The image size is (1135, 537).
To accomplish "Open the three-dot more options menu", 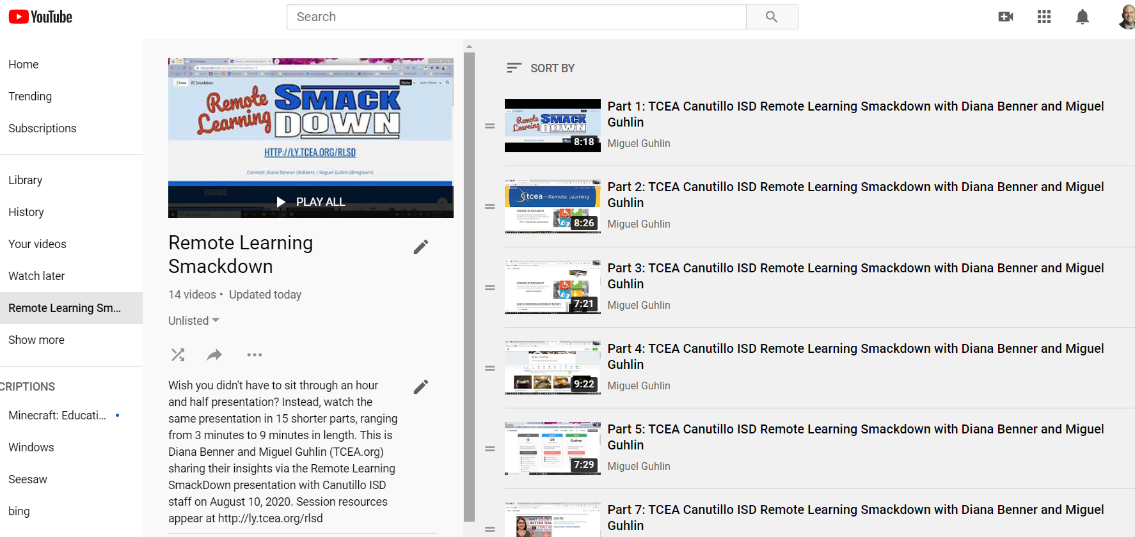I will 255,355.
